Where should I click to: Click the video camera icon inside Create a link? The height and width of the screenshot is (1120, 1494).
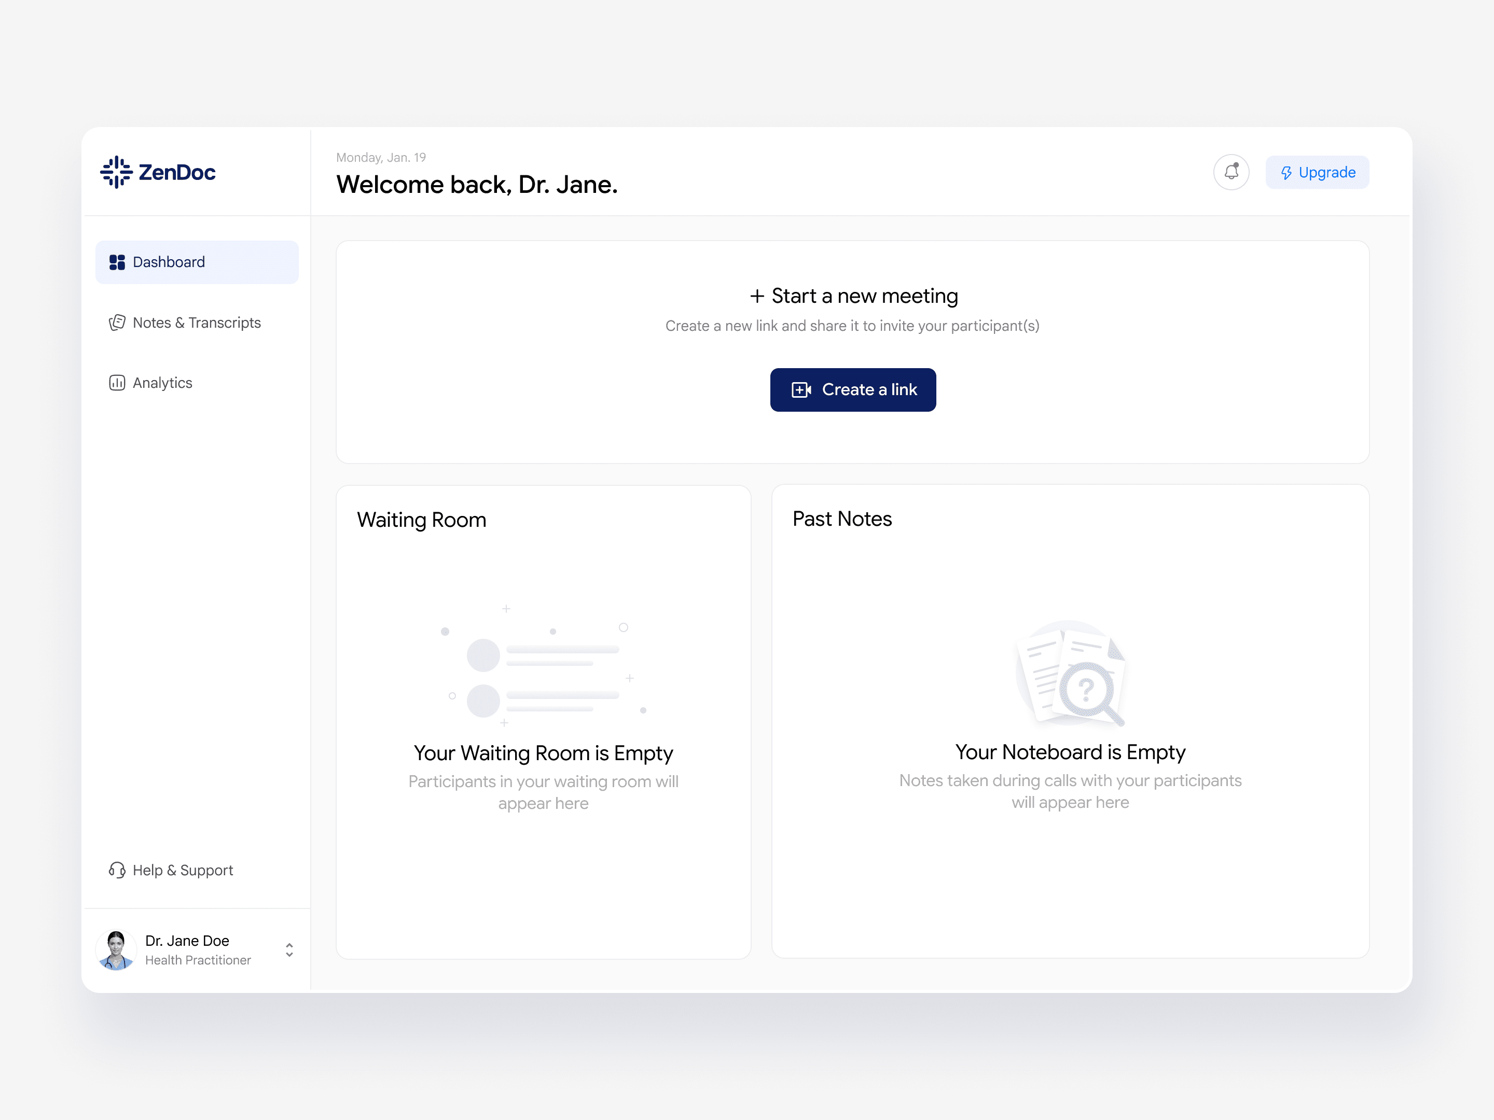(x=801, y=389)
